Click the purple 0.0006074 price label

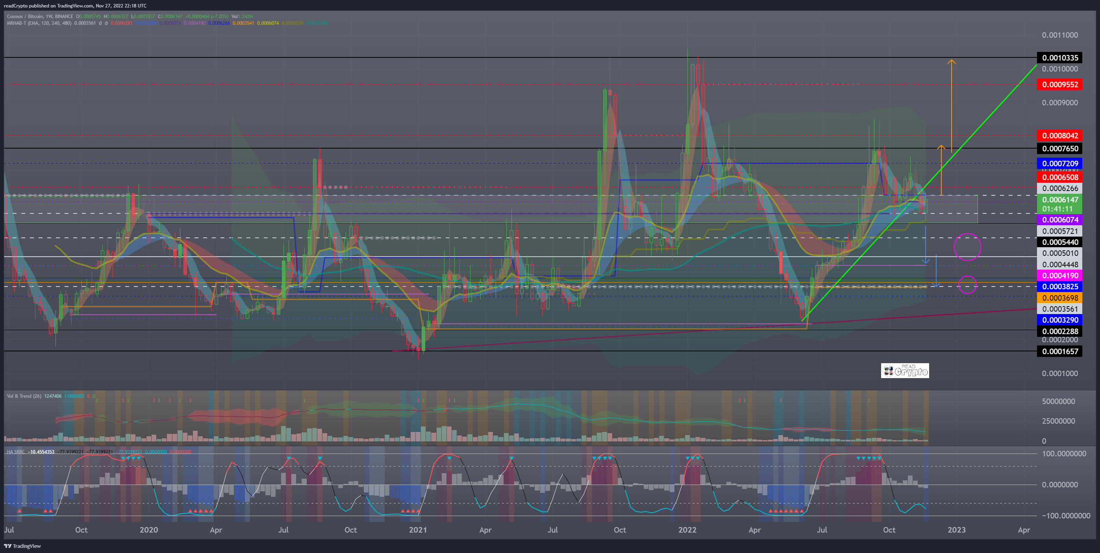click(x=1059, y=220)
